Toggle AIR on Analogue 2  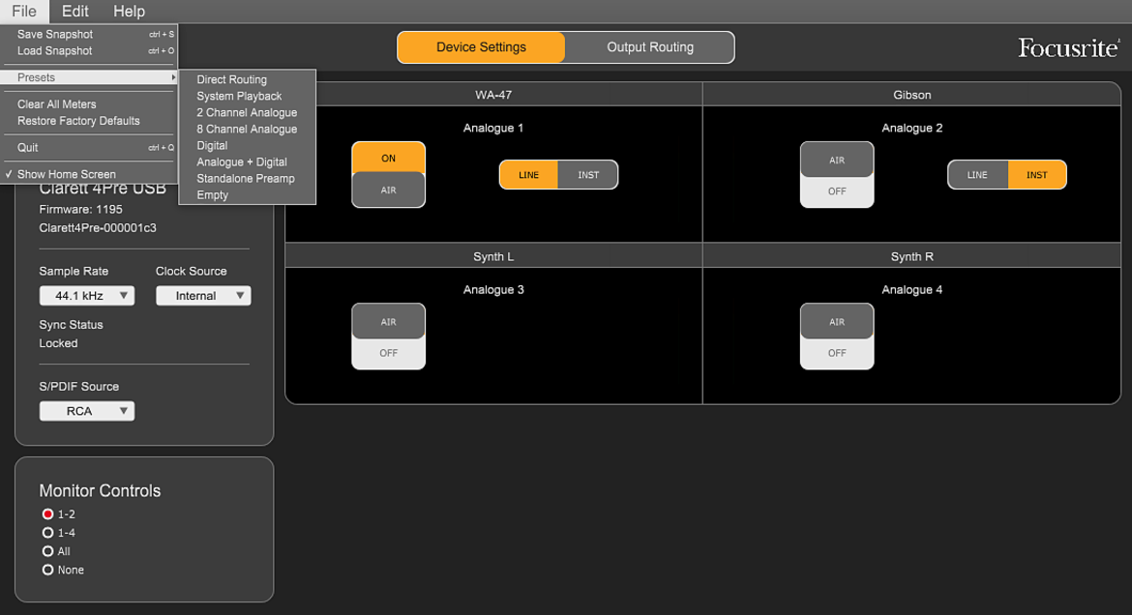(837, 175)
